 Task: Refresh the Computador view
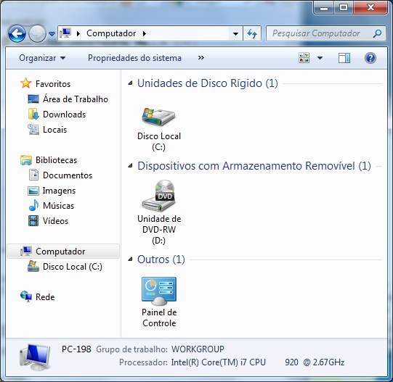pyautogui.click(x=252, y=33)
